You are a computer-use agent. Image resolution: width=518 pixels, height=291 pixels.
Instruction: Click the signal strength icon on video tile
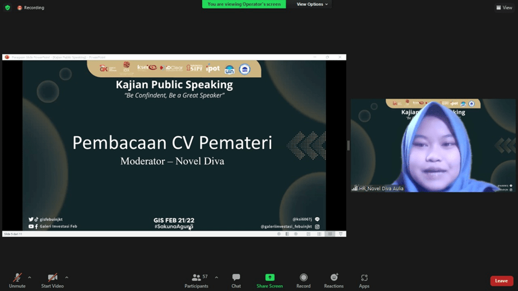point(354,188)
